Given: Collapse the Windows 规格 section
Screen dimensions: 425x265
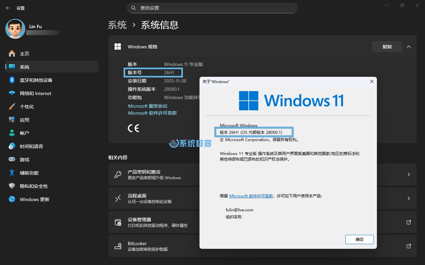Looking at the screenshot, I should 409,46.
